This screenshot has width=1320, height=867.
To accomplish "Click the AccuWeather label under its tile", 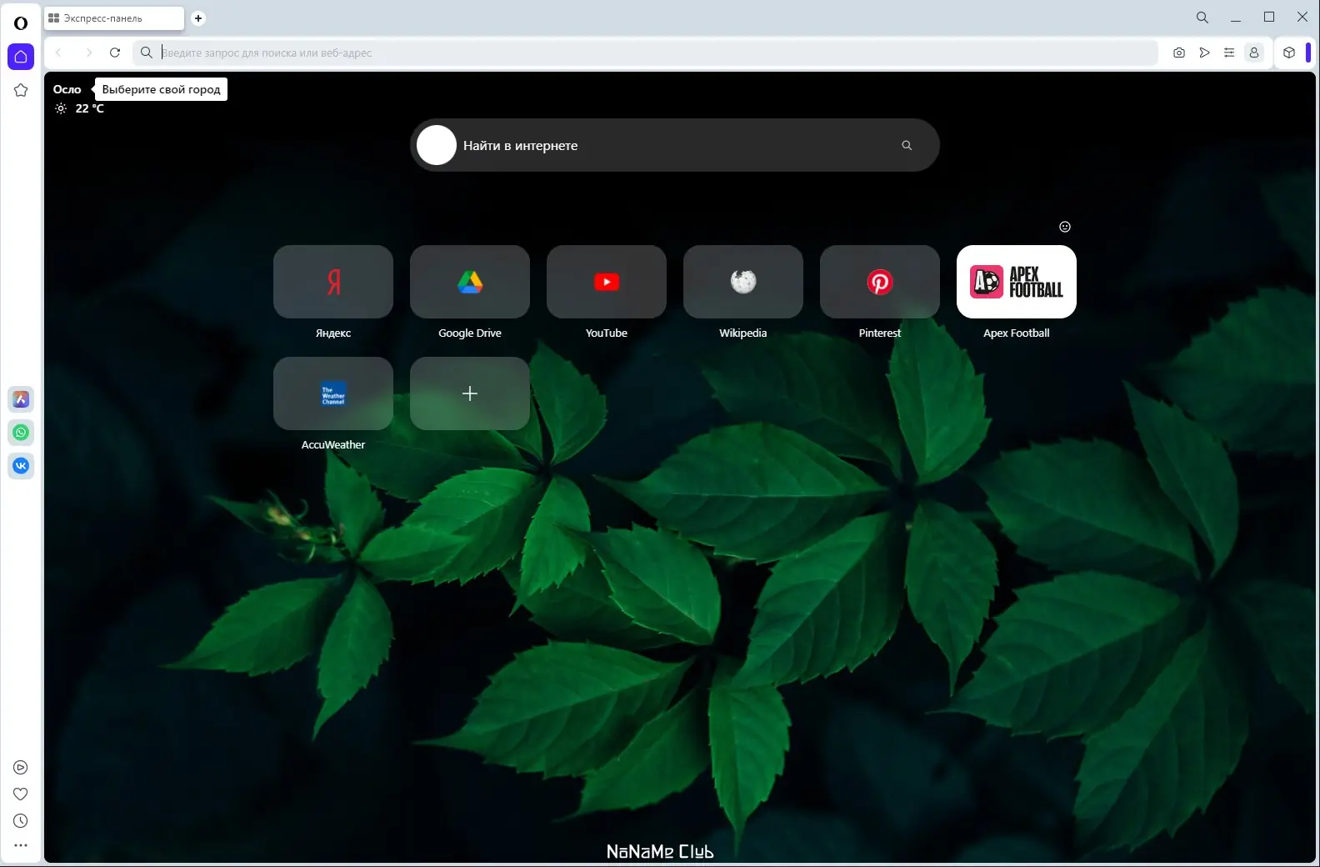I will point(333,444).
